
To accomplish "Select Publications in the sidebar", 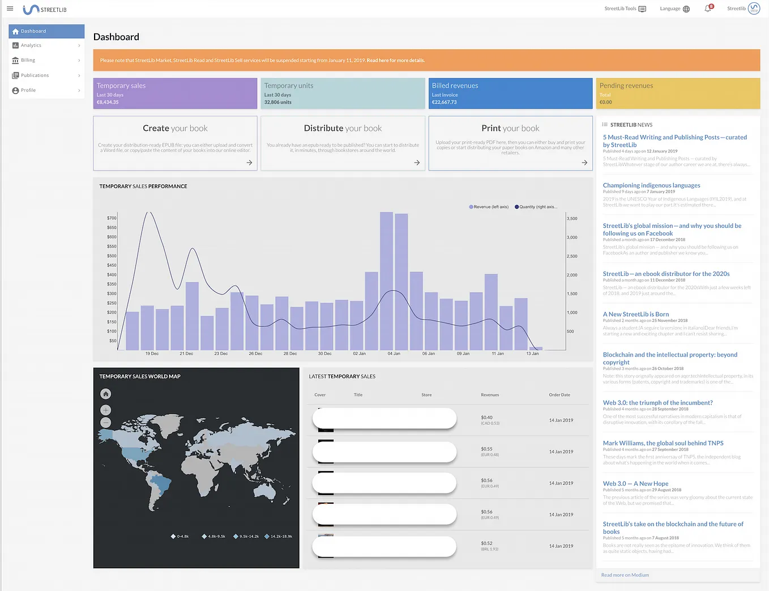I will 46,75.
